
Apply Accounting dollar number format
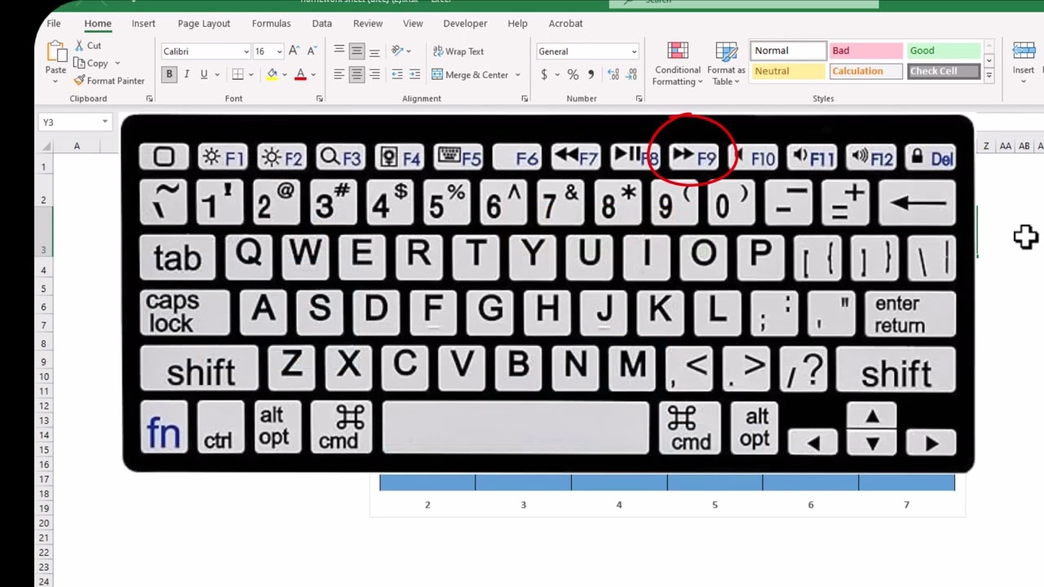(x=544, y=74)
